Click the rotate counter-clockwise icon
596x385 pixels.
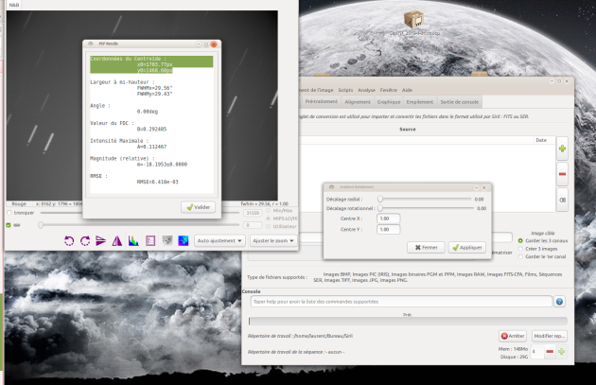[x=69, y=241]
